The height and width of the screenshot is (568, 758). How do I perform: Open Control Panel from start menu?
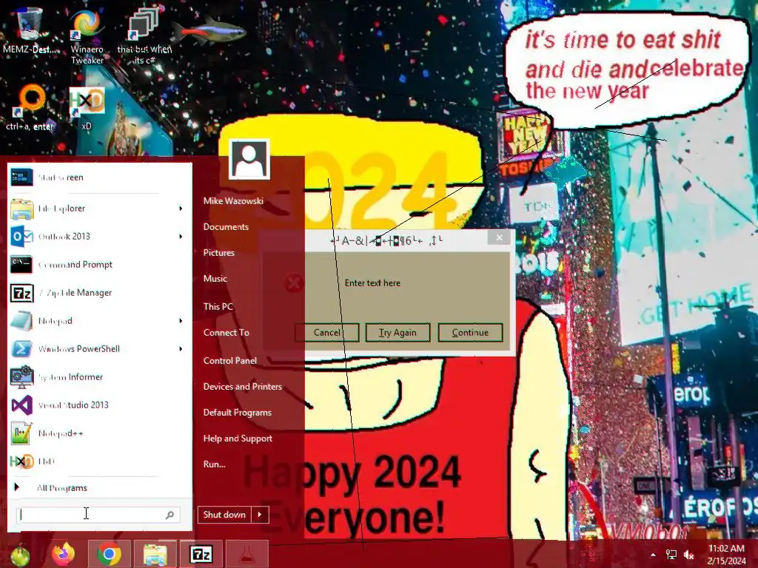(229, 361)
